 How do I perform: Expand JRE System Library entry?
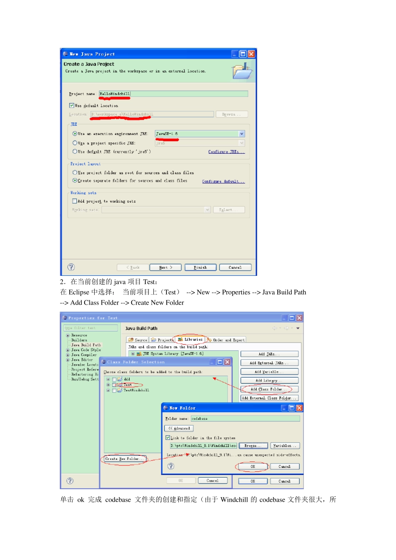[x=133, y=354]
